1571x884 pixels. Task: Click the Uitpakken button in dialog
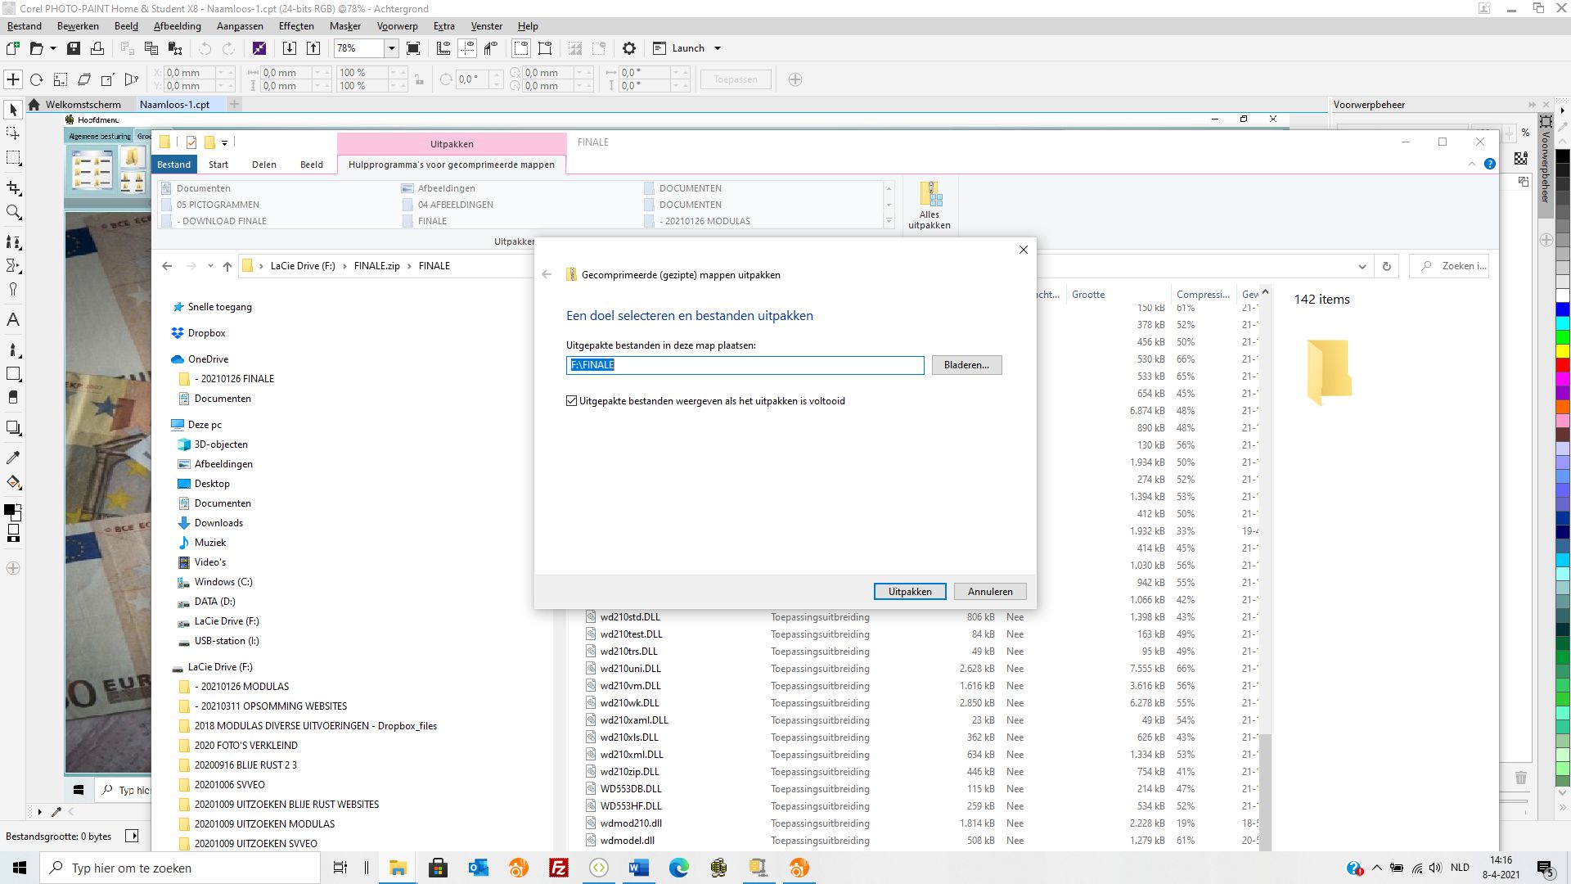pos(910,592)
